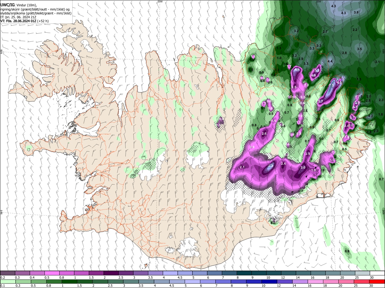Click the '4.0' precipitation value on the map
Screen dimensions: 385x288
pyautogui.click(x=313, y=75)
